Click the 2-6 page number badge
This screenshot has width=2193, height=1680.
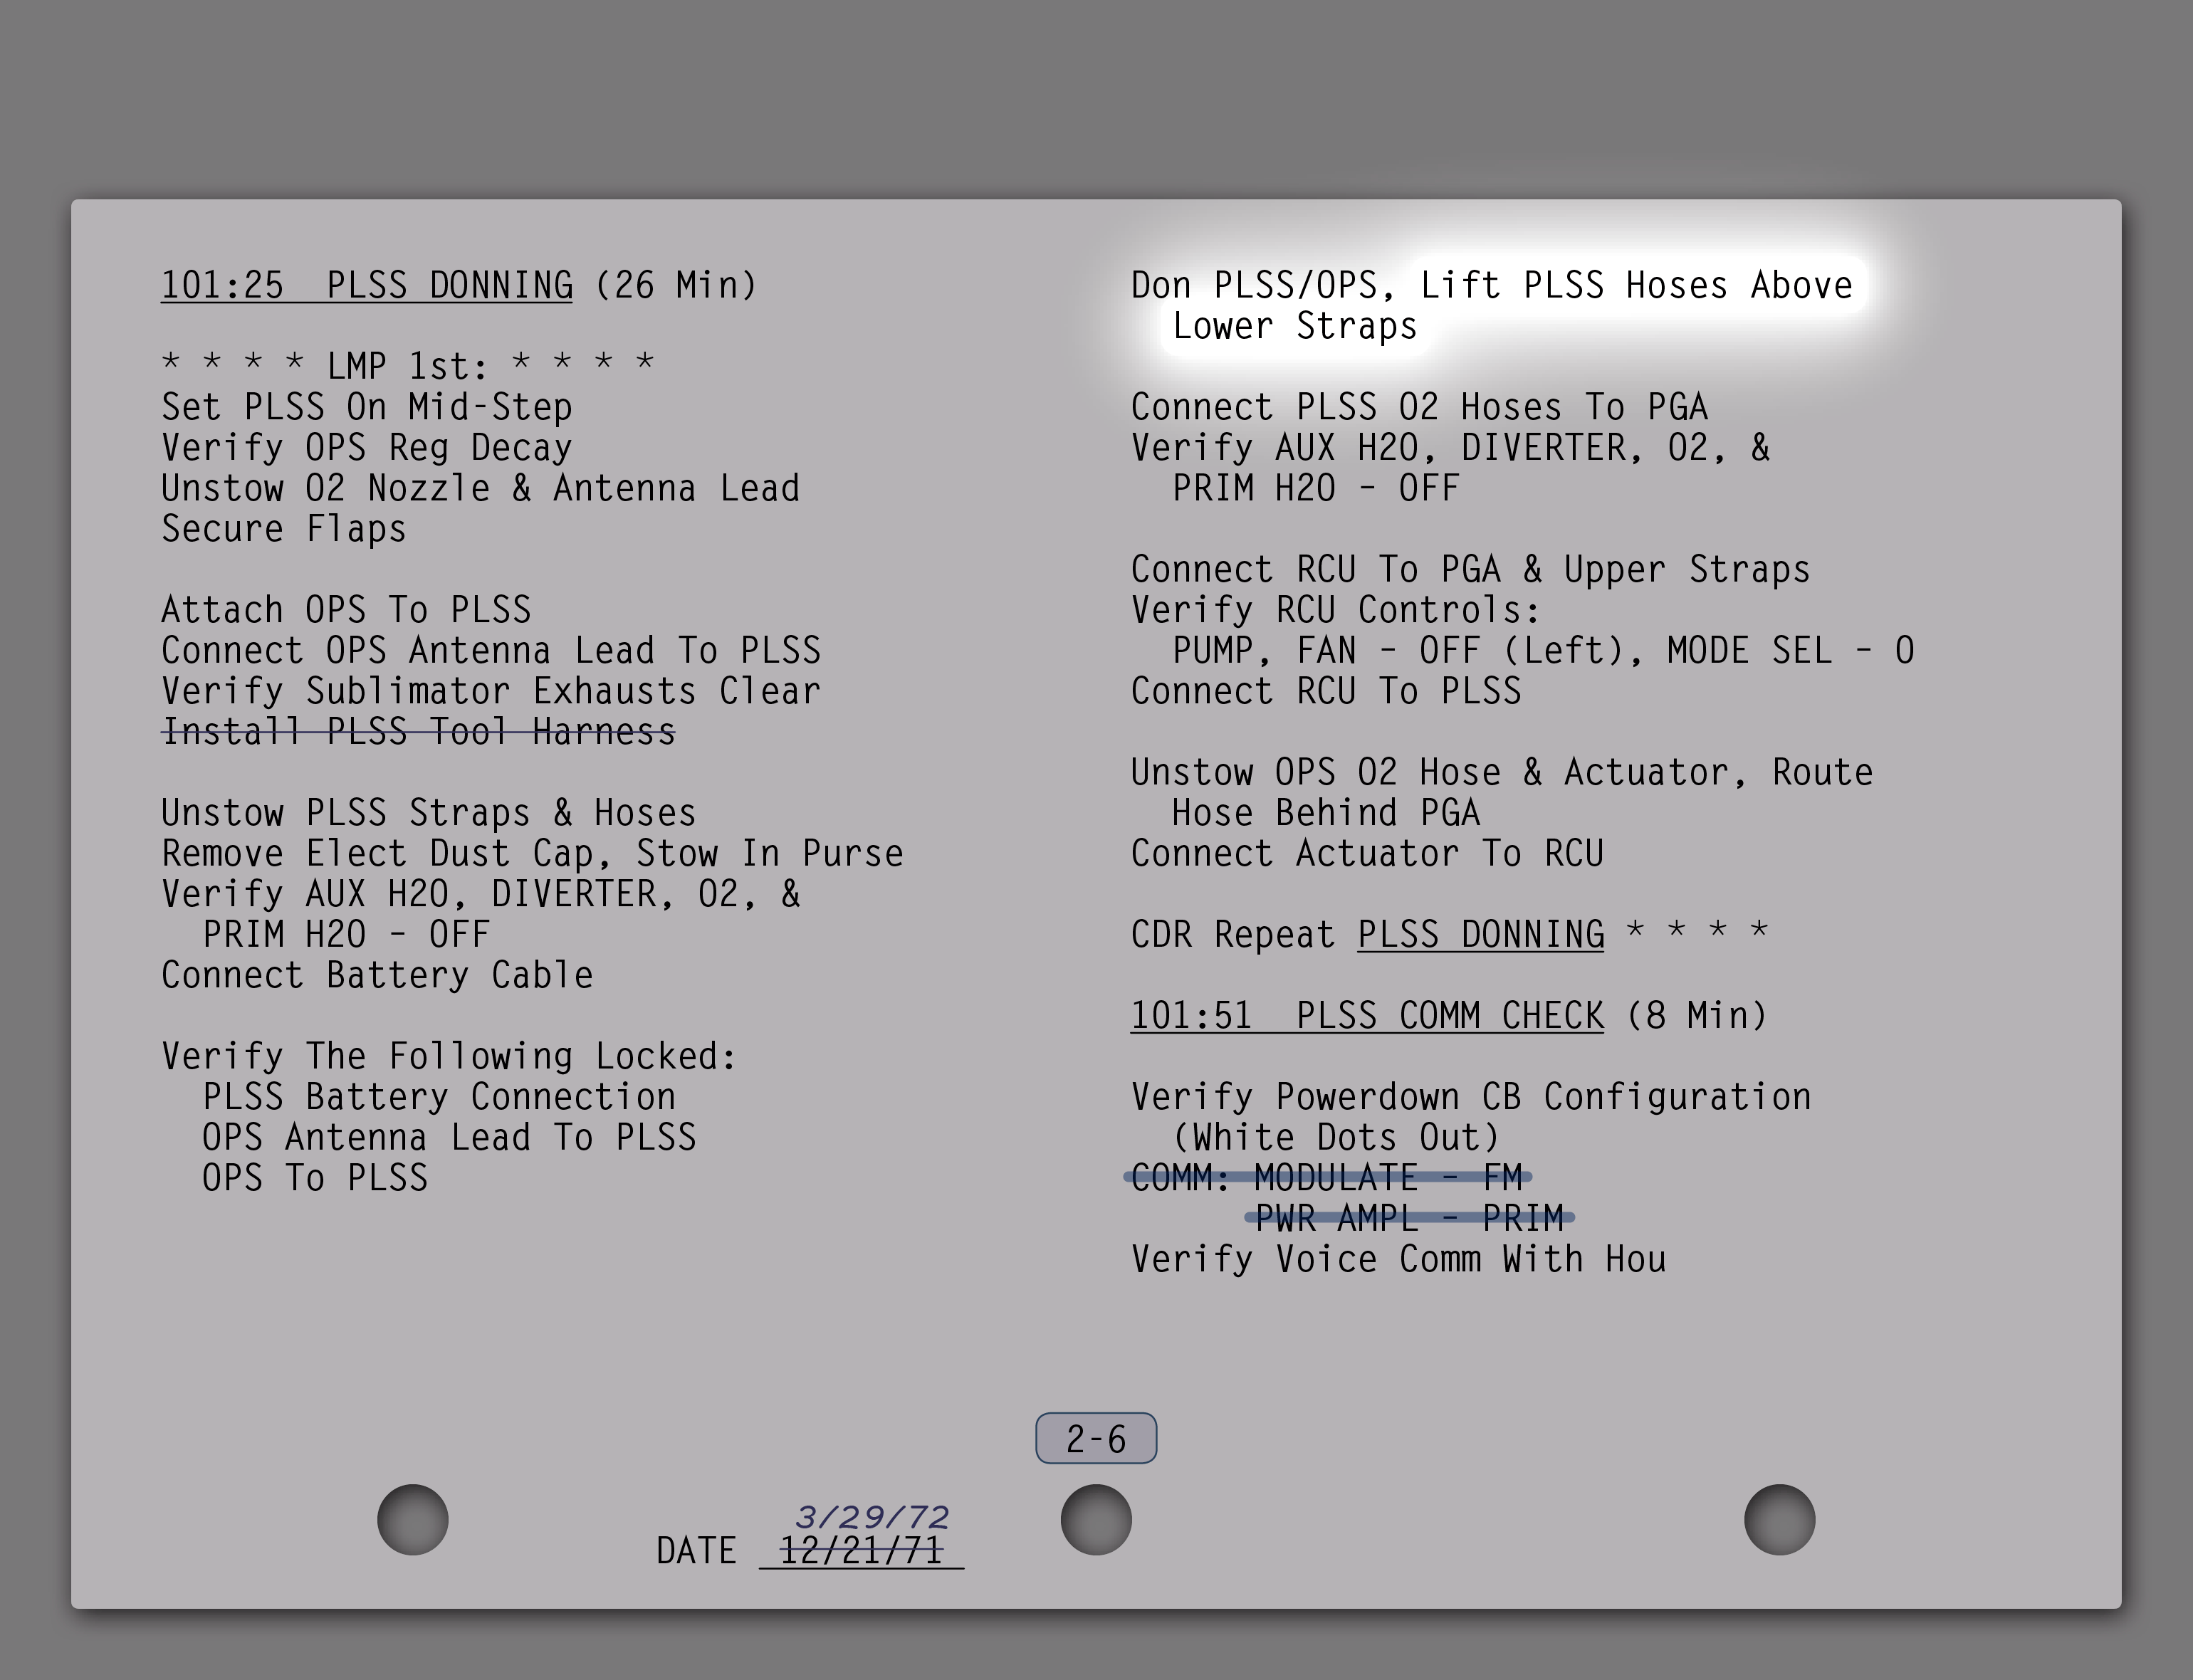pos(1096,1438)
